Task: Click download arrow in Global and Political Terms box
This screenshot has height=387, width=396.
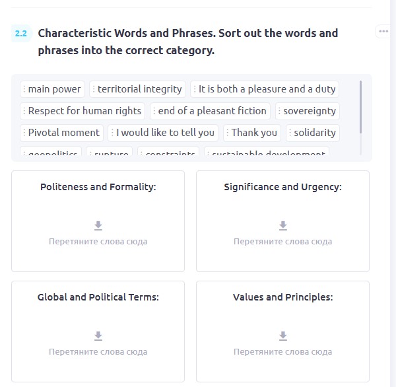Action: pyautogui.click(x=98, y=336)
